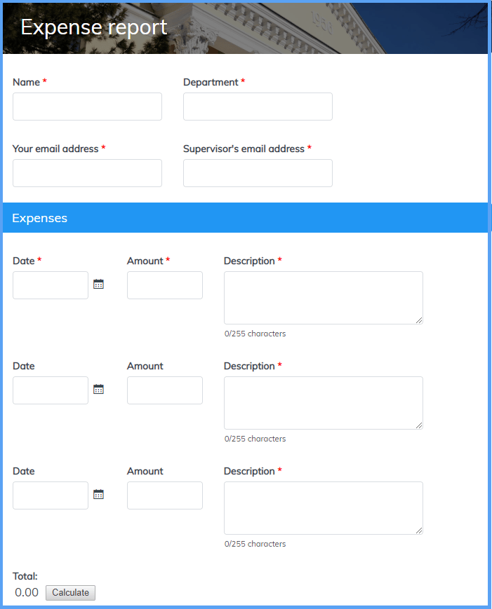492x609 pixels.
Task: Click the first expense Description textarea
Action: tap(323, 298)
